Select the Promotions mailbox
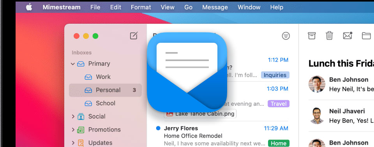Screen dimensions: 374x147 coord(104,130)
